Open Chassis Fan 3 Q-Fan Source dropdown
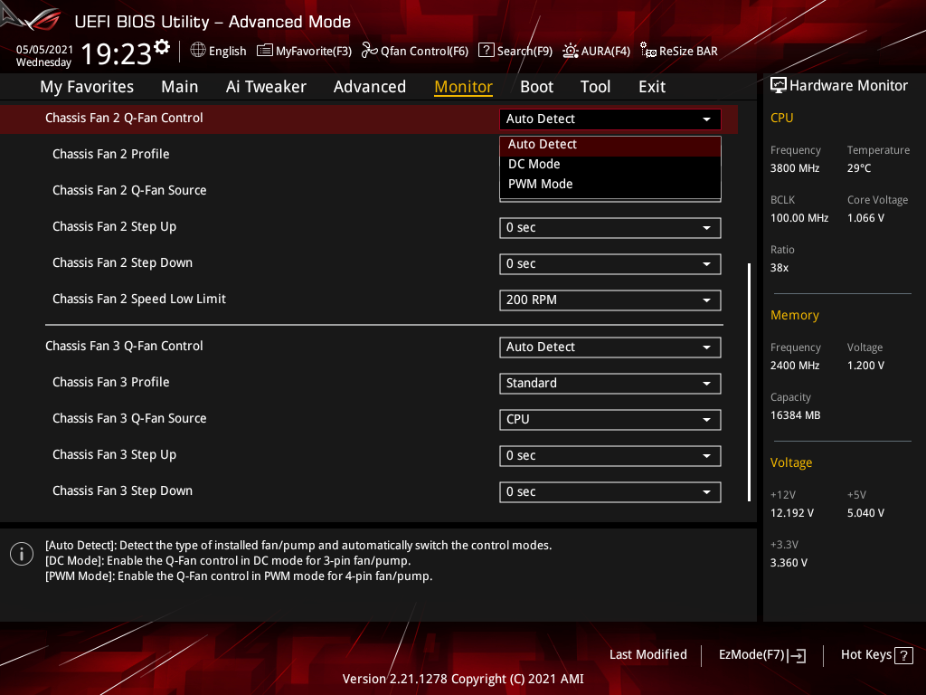This screenshot has height=695, width=926. [610, 420]
